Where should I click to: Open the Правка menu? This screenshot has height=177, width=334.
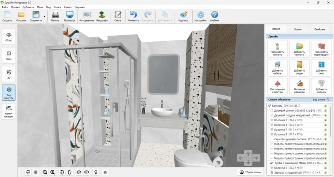coord(15,7)
